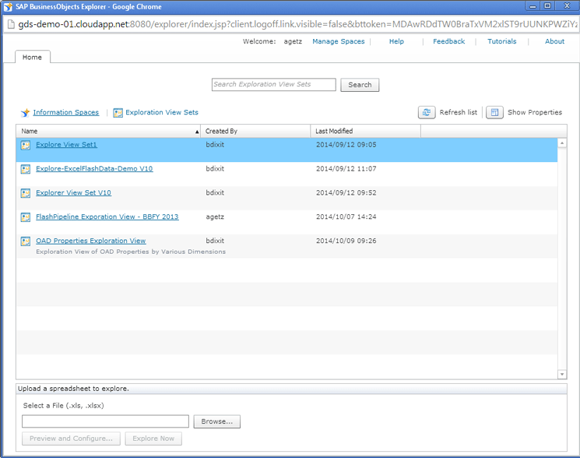Open the Explorer View Set V10 link

click(73, 193)
